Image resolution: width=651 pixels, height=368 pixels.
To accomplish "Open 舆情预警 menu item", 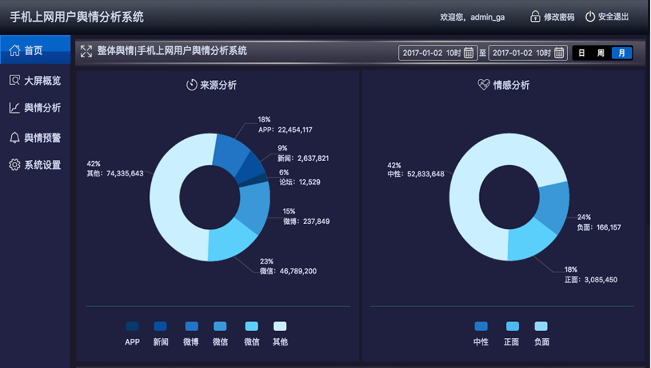I will [42, 137].
